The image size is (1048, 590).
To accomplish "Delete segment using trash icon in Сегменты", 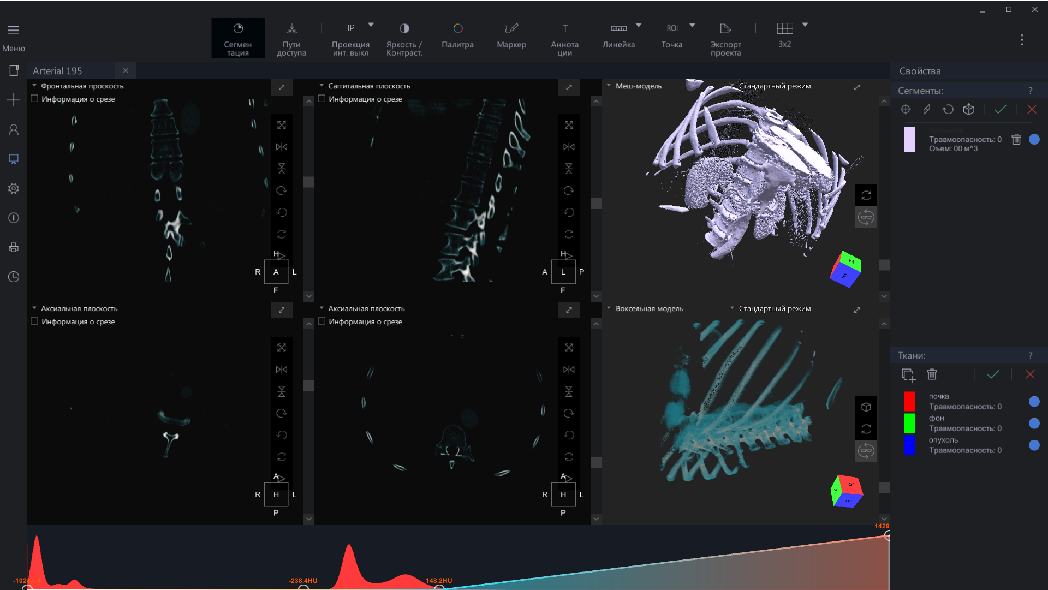I will [1016, 139].
